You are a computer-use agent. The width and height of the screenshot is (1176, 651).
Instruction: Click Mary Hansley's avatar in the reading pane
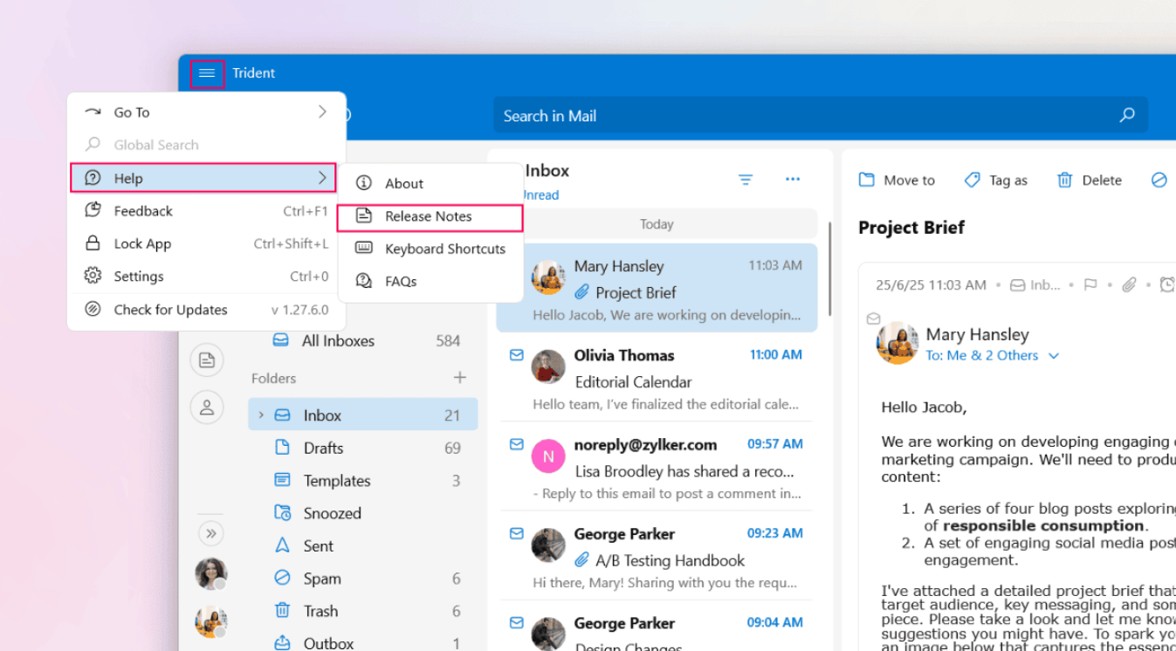point(897,343)
